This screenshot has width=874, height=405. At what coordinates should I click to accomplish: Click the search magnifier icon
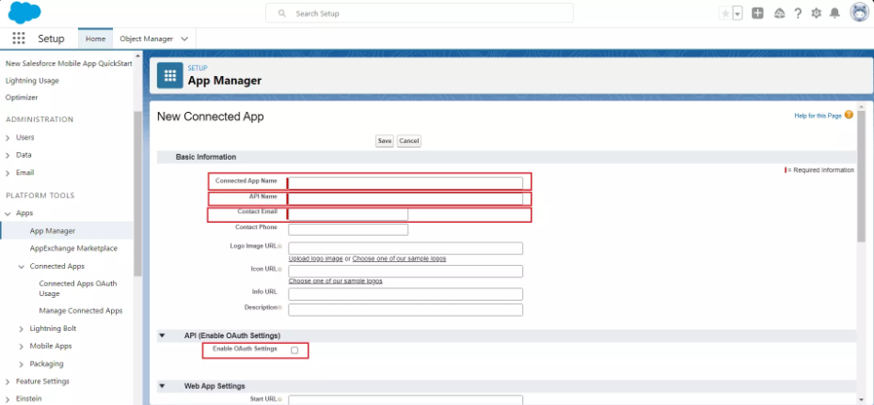282,13
